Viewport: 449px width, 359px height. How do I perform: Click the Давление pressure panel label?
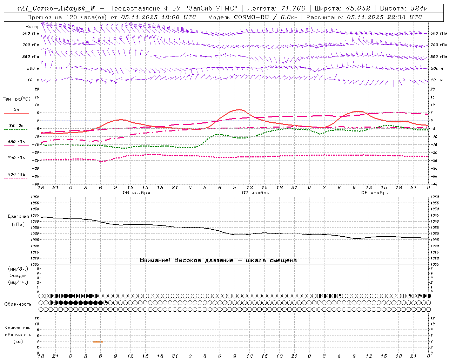click(18, 217)
